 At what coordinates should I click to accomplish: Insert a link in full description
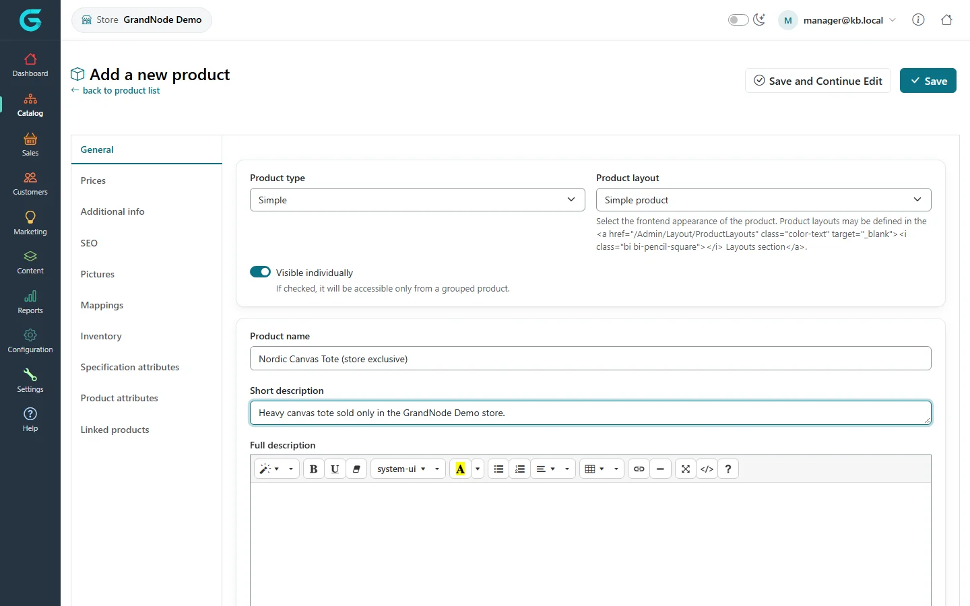tap(639, 469)
